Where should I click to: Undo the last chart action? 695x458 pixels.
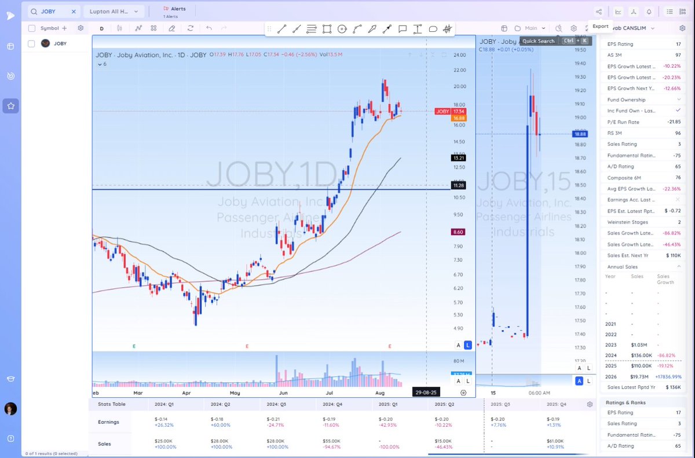coord(209,28)
